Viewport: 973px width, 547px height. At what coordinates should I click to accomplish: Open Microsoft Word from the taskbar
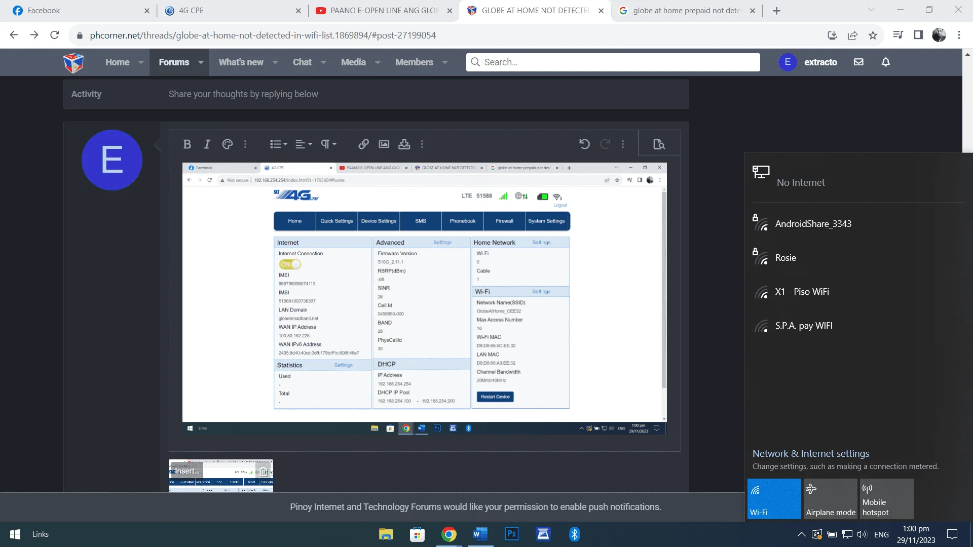tap(480, 534)
